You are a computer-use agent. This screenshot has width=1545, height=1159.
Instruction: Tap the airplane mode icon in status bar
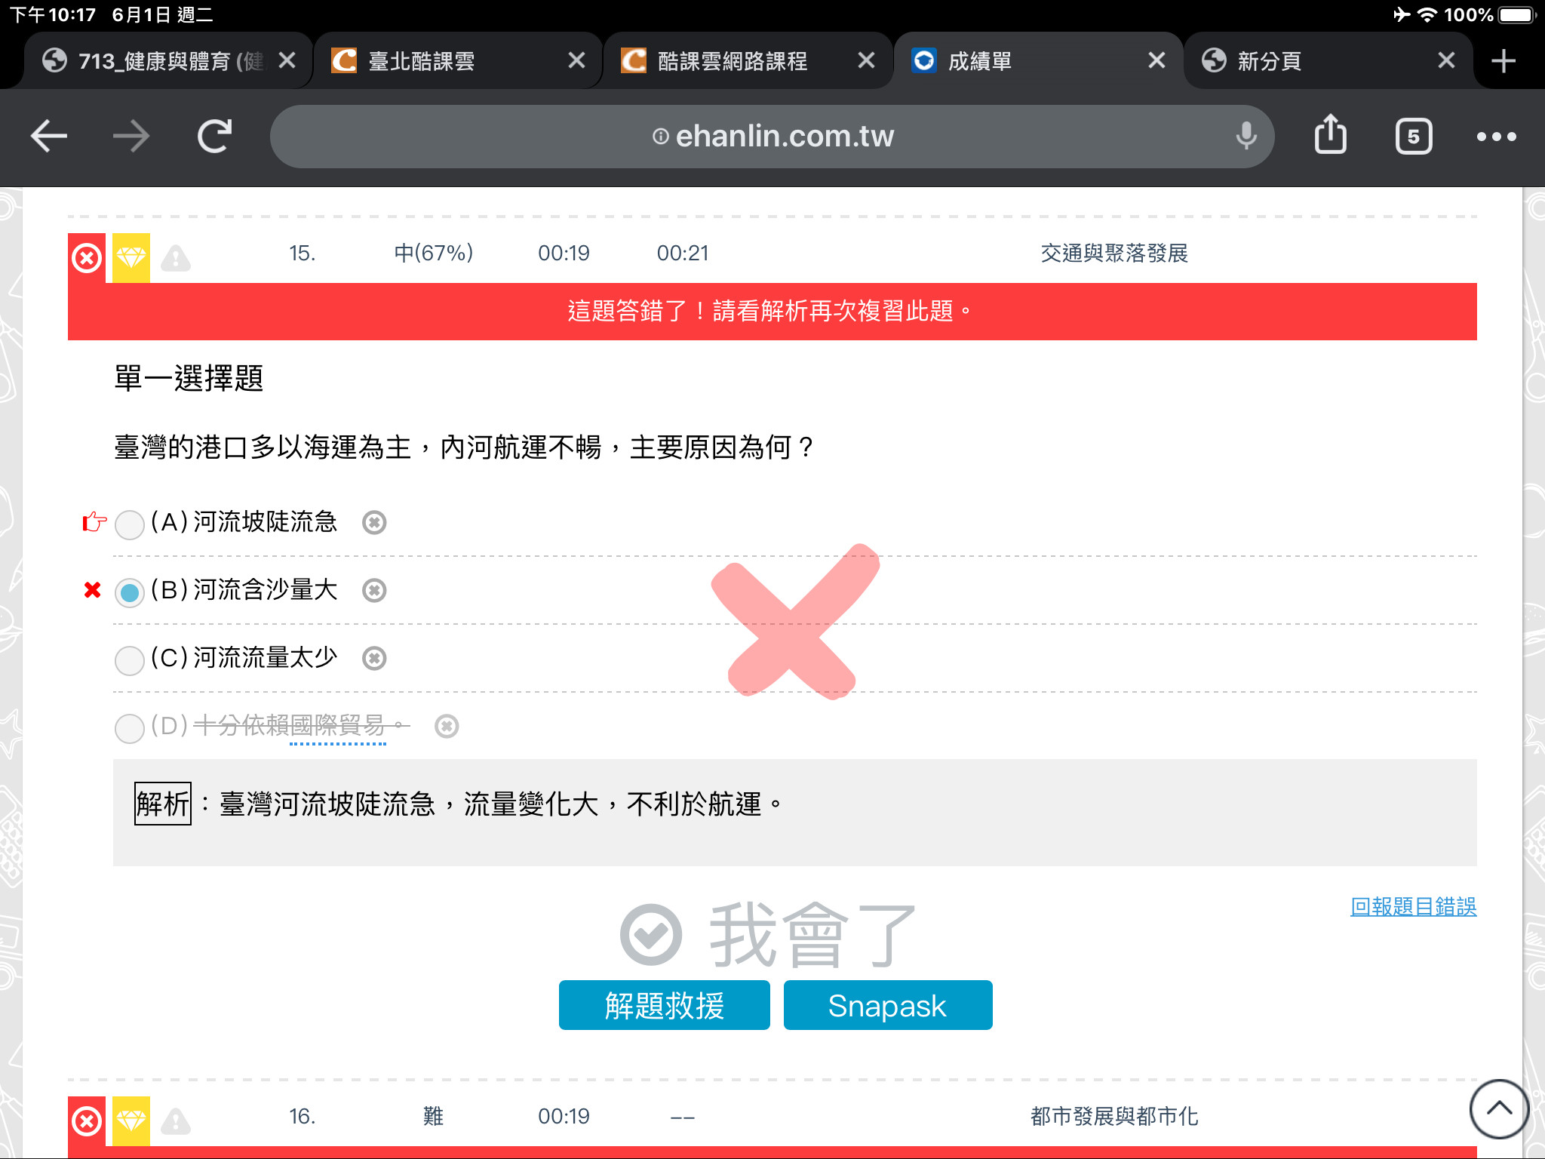pyautogui.click(x=1401, y=14)
